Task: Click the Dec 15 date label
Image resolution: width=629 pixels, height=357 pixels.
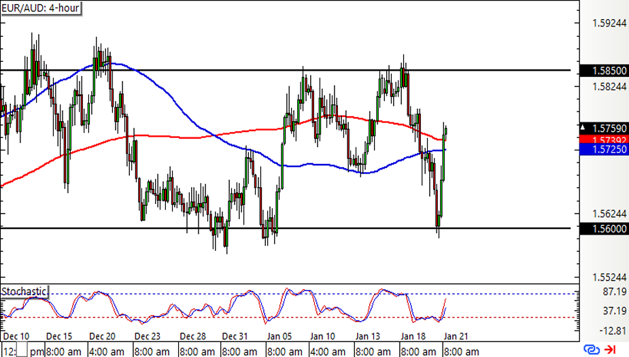Action: coord(59,336)
